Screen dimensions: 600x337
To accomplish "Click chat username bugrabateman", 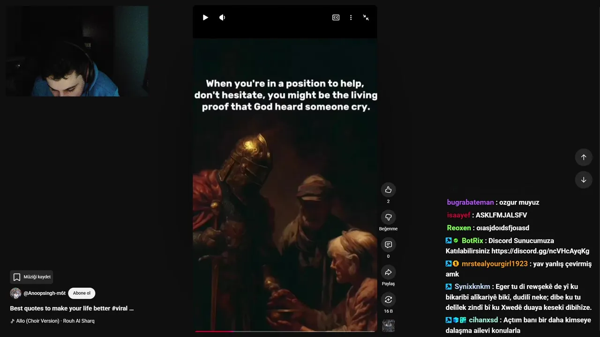I will coord(470,202).
